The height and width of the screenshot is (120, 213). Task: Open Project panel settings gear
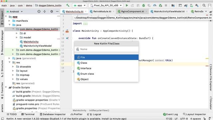click(52, 12)
